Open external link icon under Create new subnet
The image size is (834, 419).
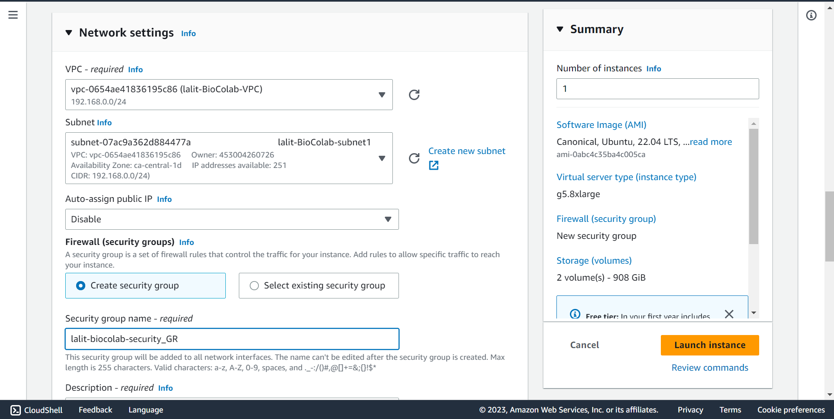434,165
